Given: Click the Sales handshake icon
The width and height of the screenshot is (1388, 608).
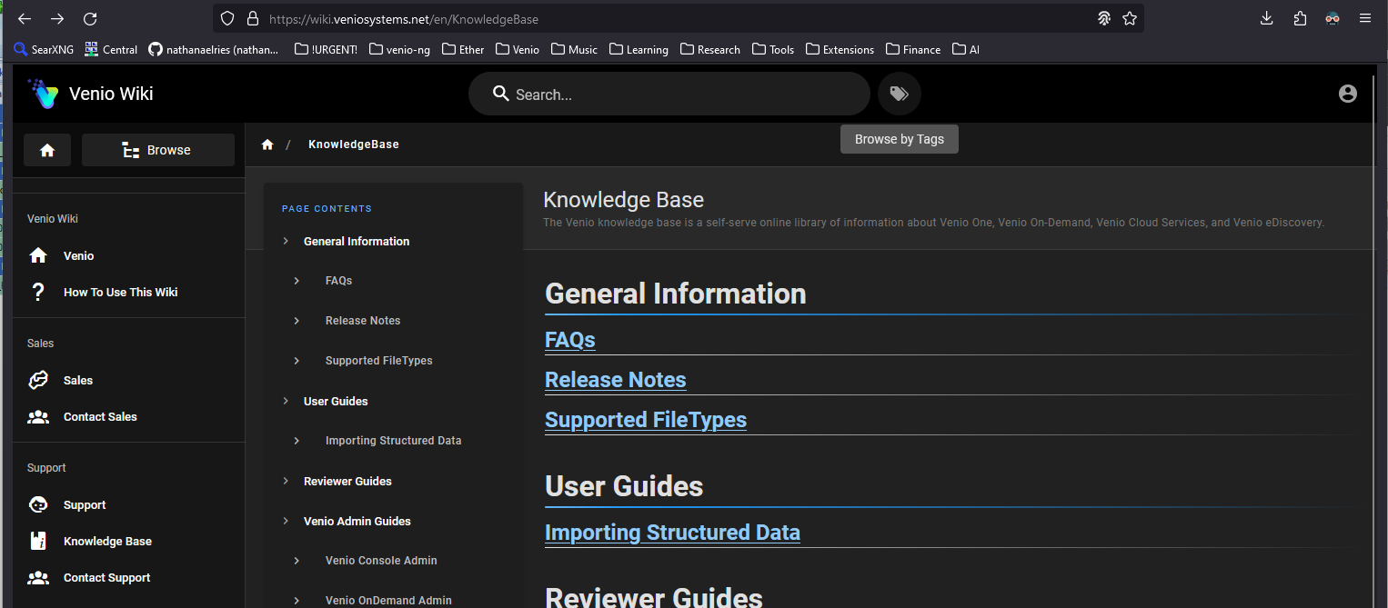Looking at the screenshot, I should coord(38,381).
